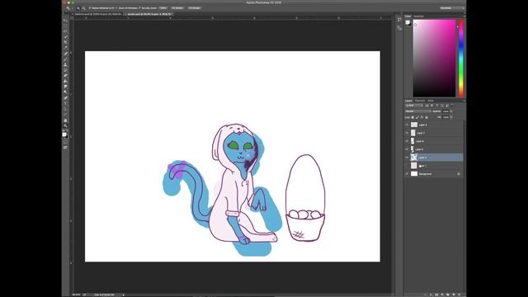Select the Move tool
The width and height of the screenshot is (528, 297).
tap(65, 20)
